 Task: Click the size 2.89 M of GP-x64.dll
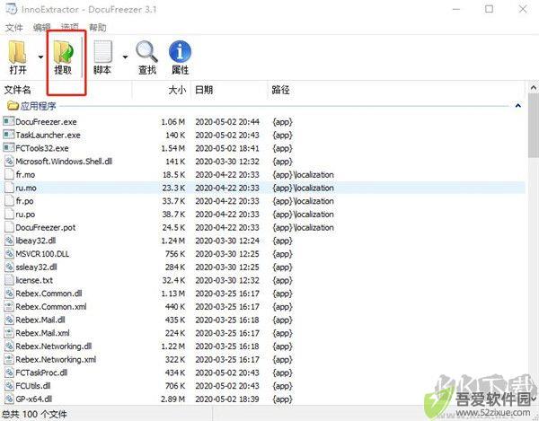(x=173, y=399)
